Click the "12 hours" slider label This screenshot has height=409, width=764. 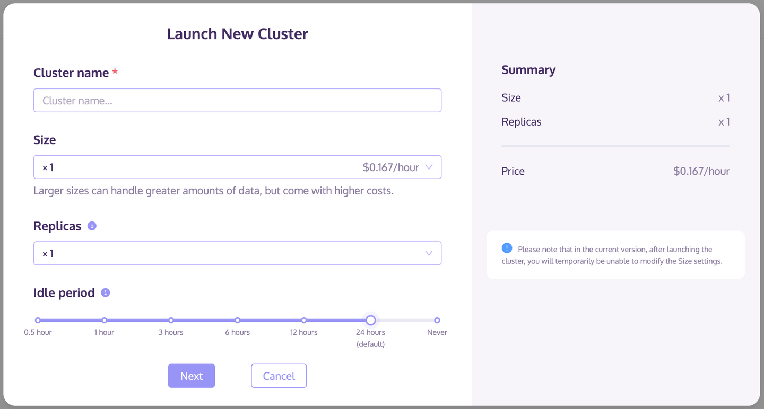click(304, 332)
